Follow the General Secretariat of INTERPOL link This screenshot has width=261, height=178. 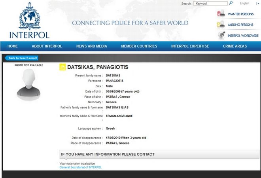click(80, 167)
